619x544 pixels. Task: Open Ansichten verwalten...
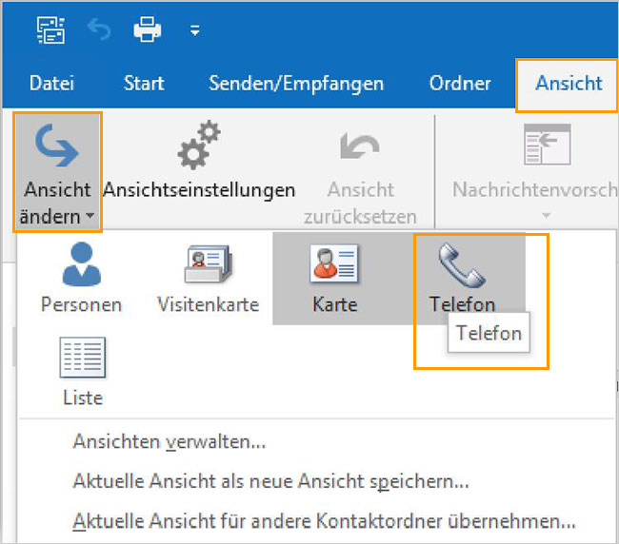[170, 441]
